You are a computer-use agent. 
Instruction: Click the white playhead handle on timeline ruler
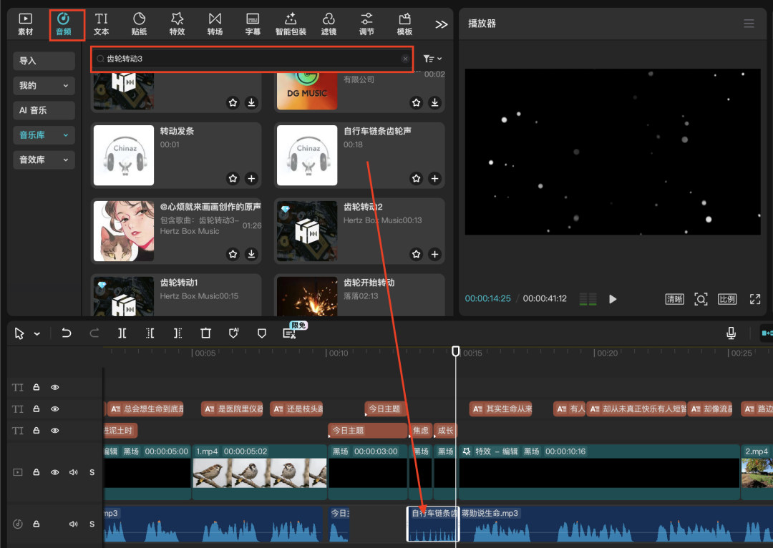click(x=456, y=351)
